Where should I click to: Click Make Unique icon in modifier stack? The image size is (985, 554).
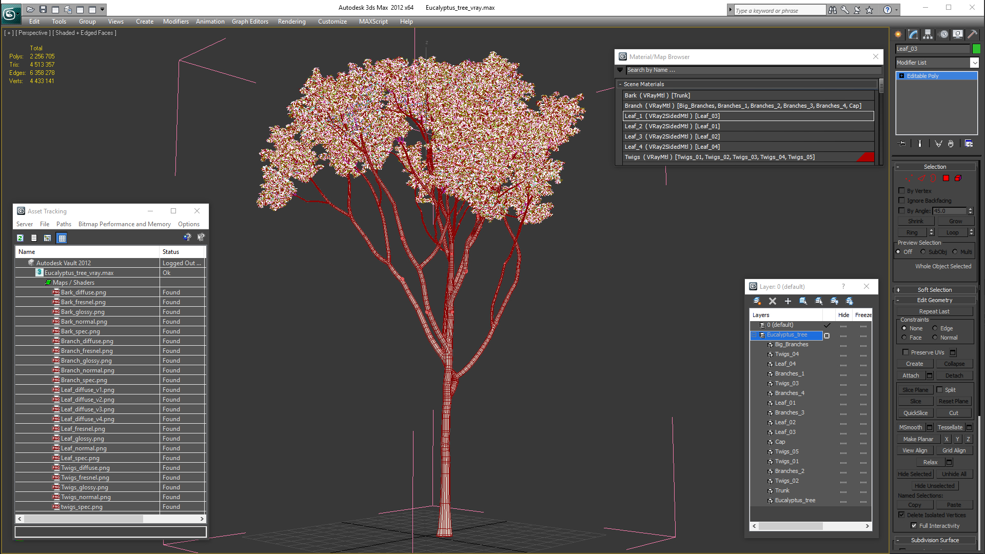point(938,144)
